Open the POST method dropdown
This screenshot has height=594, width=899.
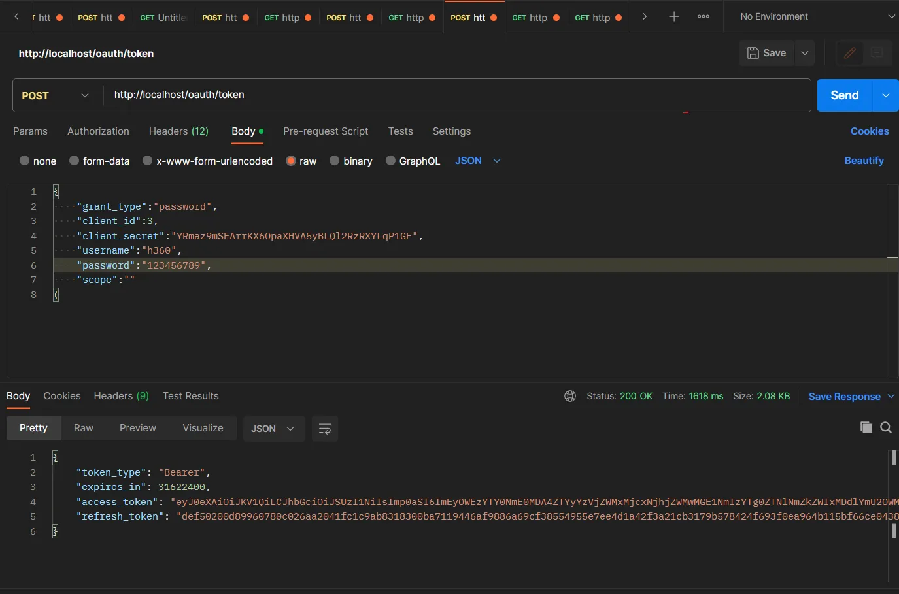pos(56,95)
